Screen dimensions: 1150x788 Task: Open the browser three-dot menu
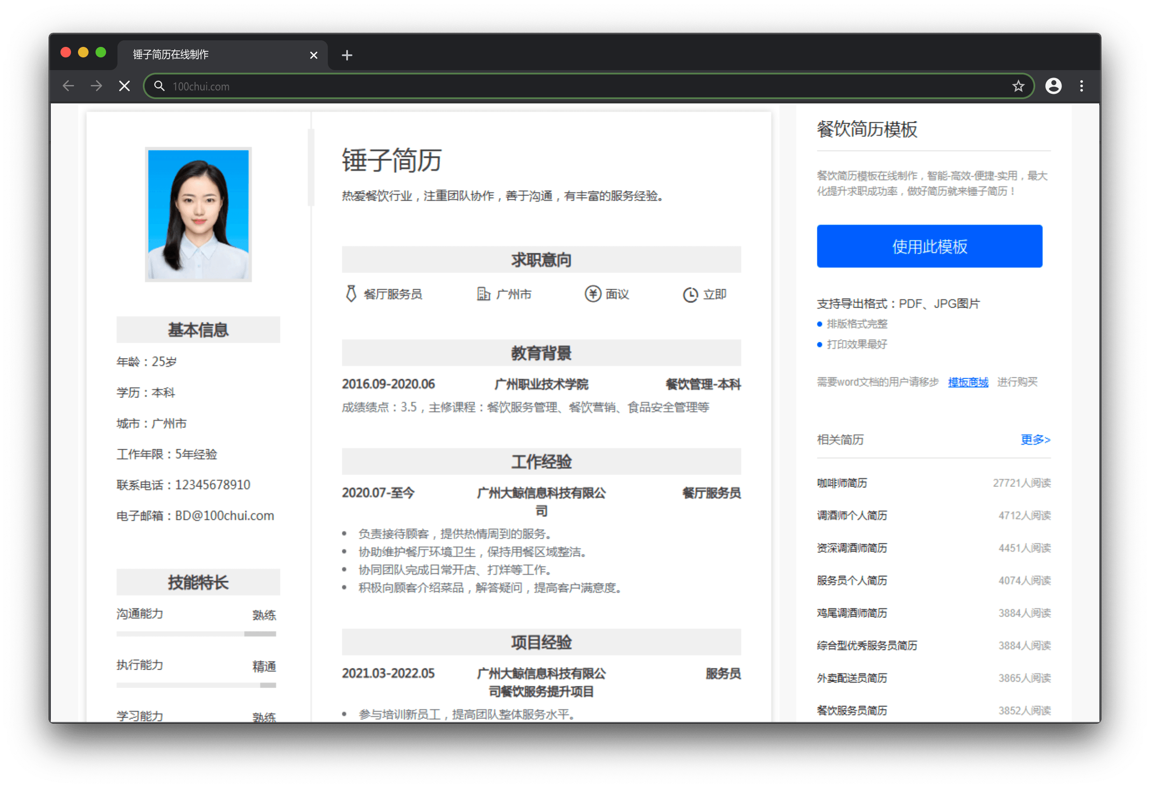click(x=1081, y=86)
